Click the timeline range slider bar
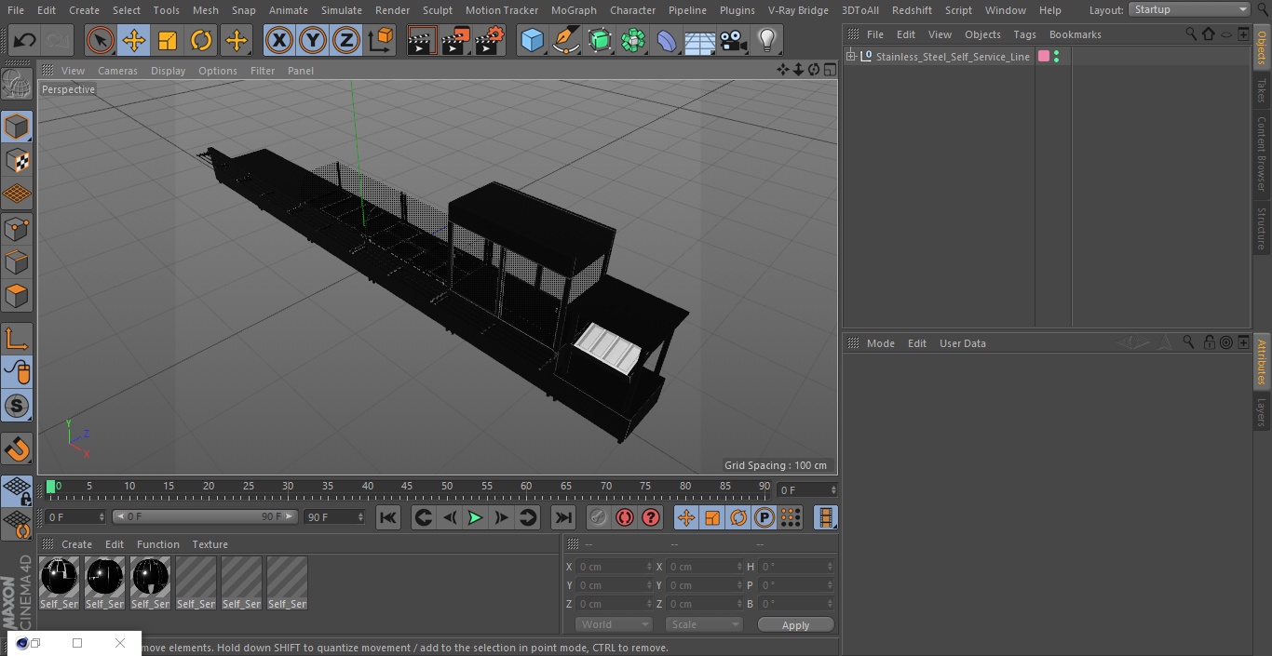 tap(205, 516)
